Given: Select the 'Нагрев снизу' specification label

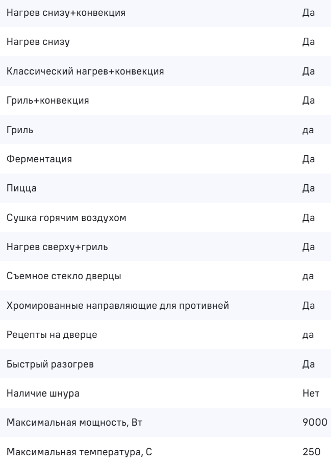Looking at the screenshot, I should [x=38, y=42].
